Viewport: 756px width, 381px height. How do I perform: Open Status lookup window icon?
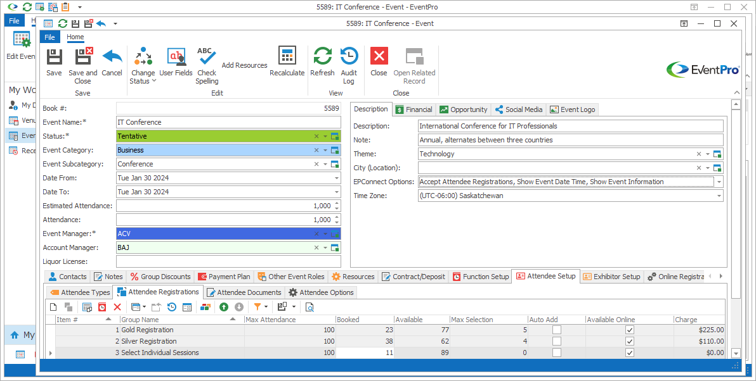(335, 136)
